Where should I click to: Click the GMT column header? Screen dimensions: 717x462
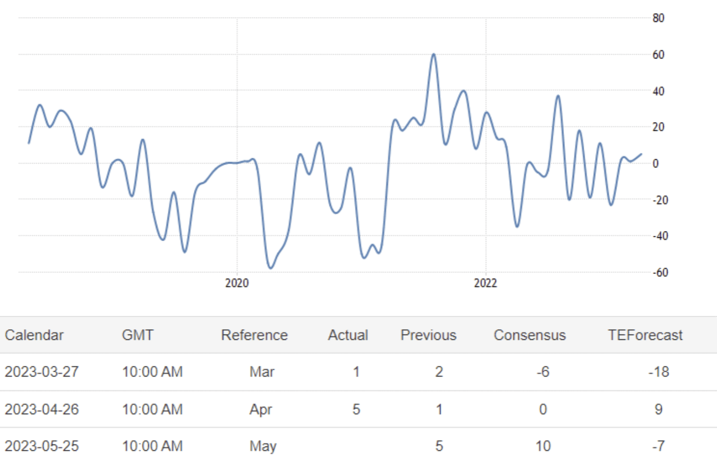pyautogui.click(x=138, y=335)
